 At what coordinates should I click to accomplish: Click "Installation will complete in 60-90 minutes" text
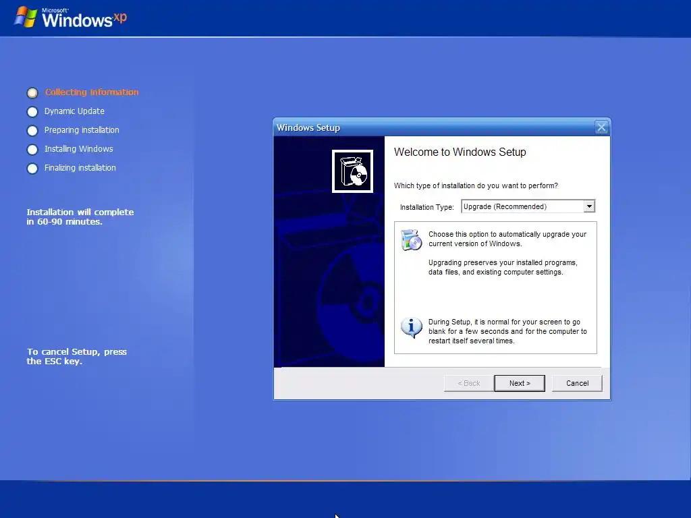pyautogui.click(x=80, y=217)
